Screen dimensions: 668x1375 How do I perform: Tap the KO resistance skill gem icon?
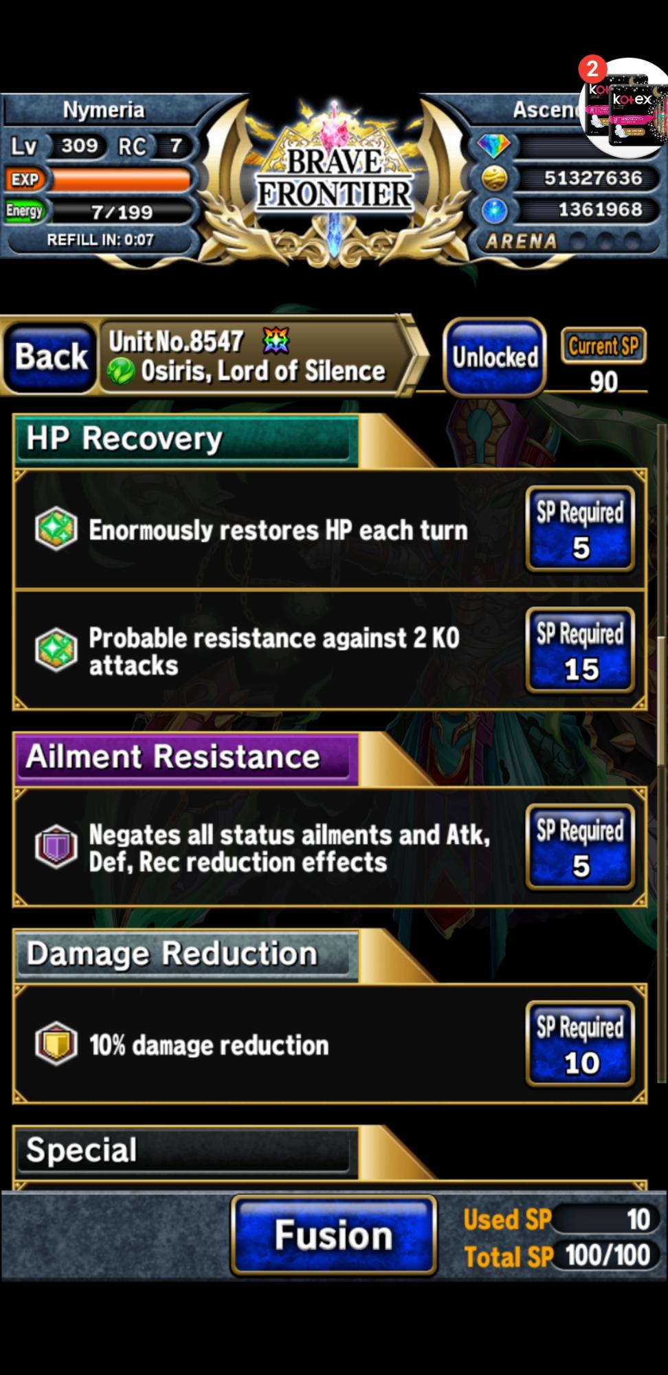(x=56, y=650)
